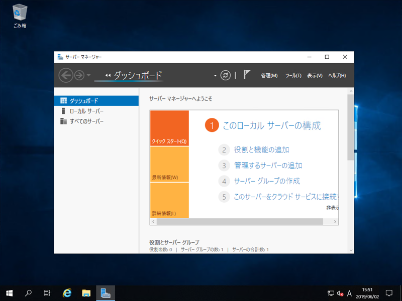The height and width of the screenshot is (301, 402).
Task: Click the network status tray icon
Action: tap(331, 293)
